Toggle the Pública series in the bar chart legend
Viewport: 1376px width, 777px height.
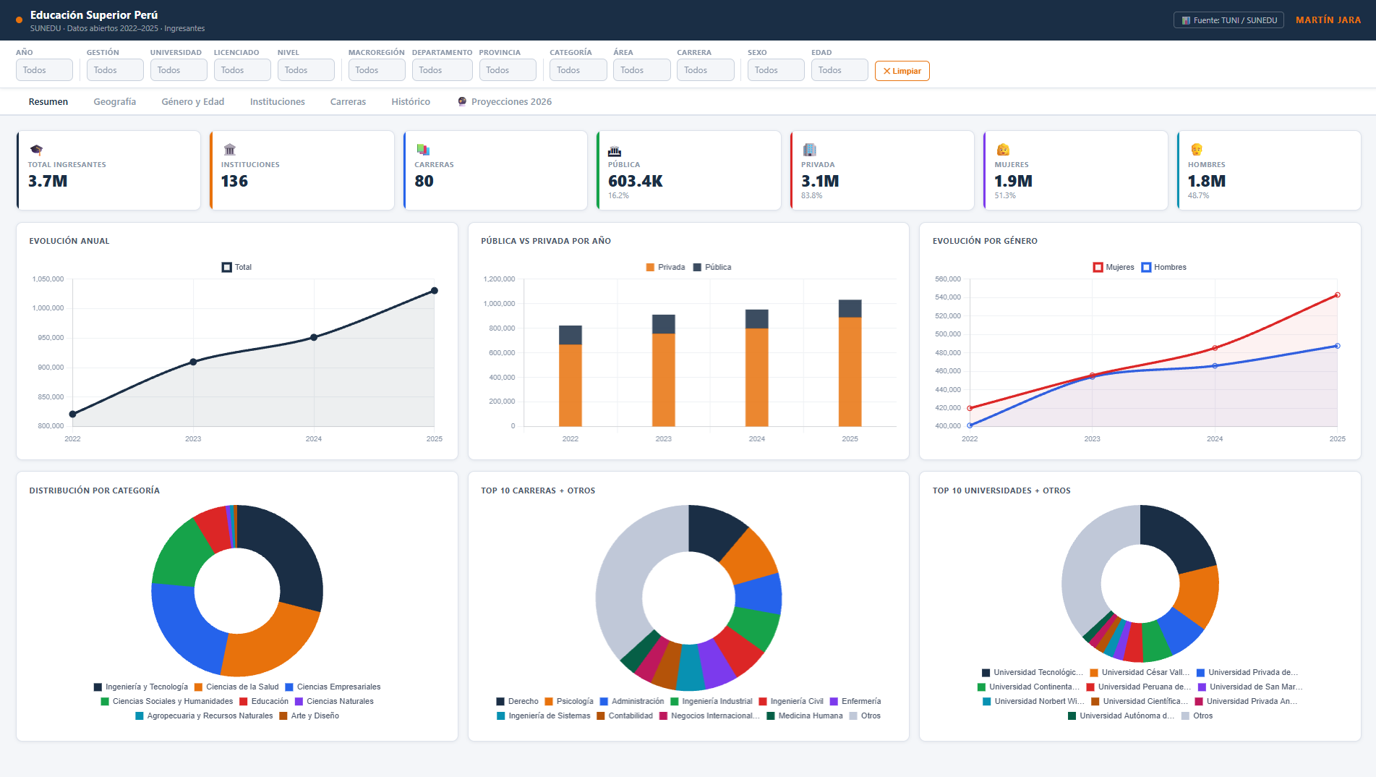tap(712, 267)
